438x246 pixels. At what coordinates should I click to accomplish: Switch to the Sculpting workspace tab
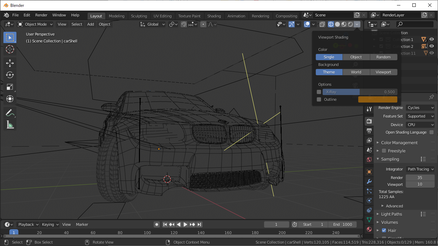[x=139, y=16]
